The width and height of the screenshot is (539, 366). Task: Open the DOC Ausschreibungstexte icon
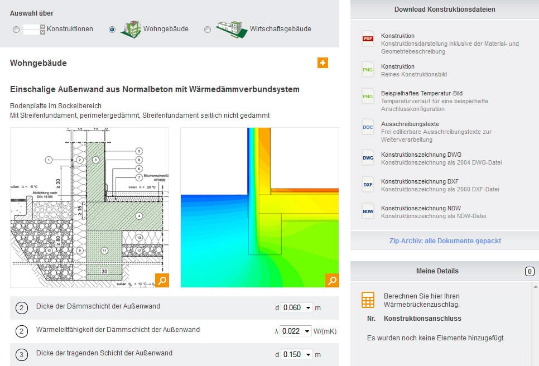tap(368, 127)
